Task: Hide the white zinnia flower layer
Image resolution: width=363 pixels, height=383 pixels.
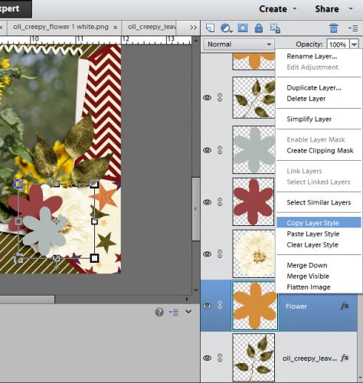Action: [207, 254]
